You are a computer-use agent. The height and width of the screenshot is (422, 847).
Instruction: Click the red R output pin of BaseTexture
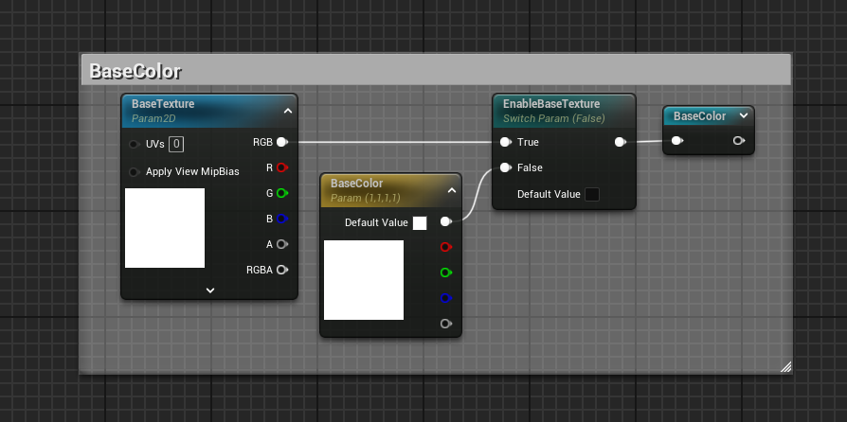click(282, 167)
